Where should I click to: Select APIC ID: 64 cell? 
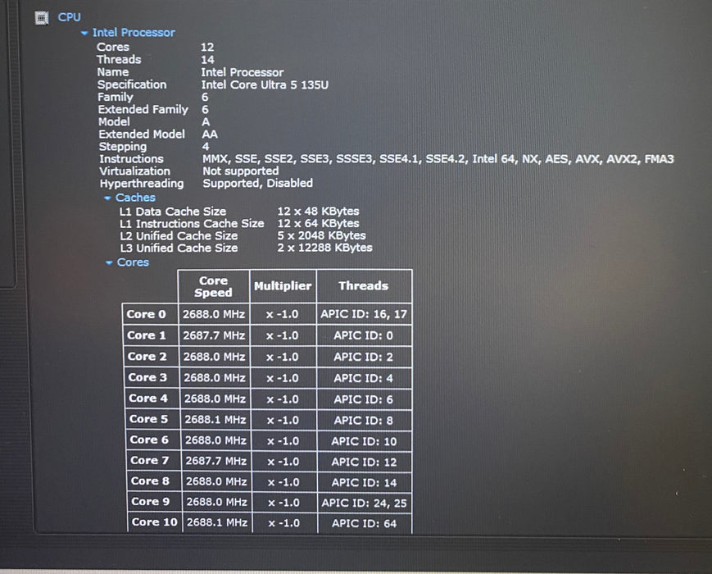point(364,523)
